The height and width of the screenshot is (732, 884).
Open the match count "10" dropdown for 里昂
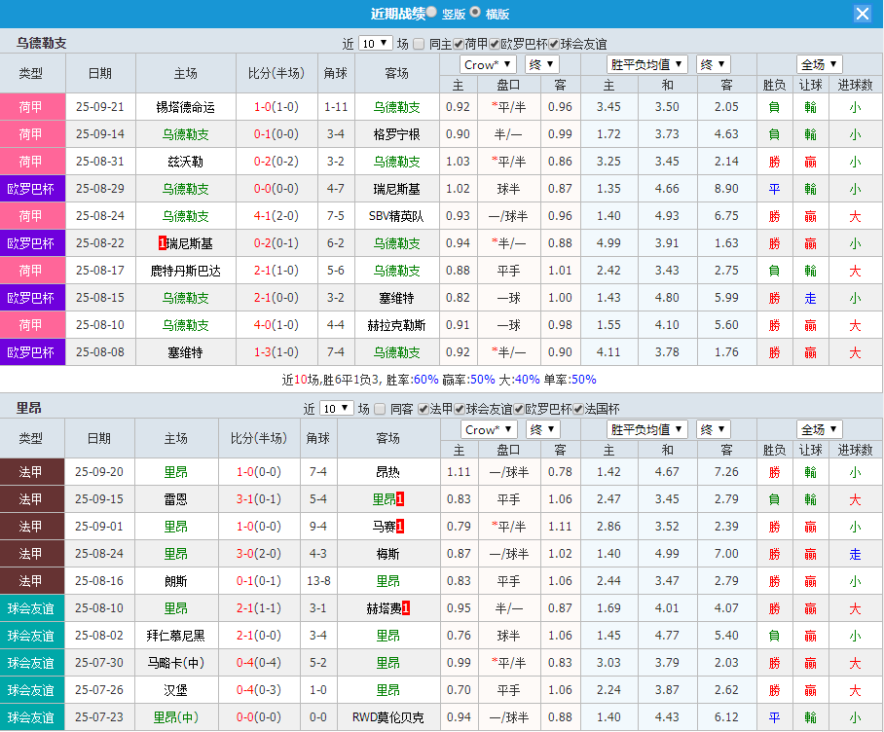(336, 408)
